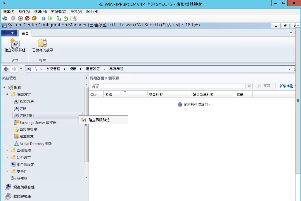
Task: Turn off the VM with the black stop icon
Action: 20,18
